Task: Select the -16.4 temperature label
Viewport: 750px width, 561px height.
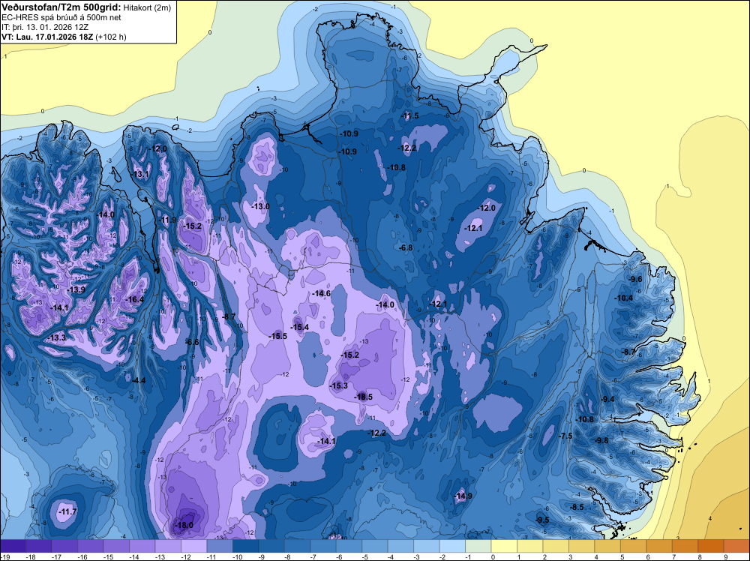Action: pyautogui.click(x=134, y=300)
